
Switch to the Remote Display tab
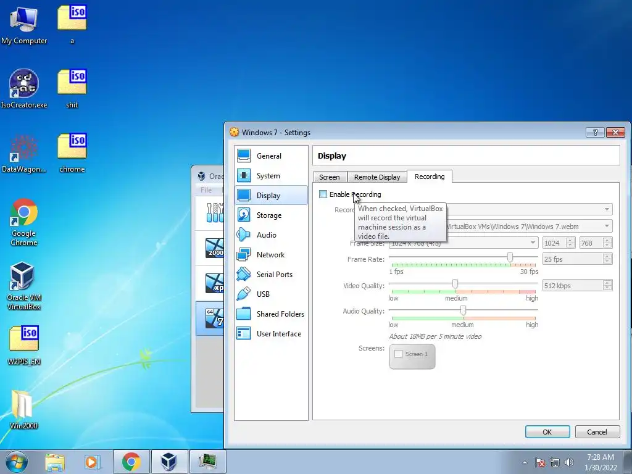(x=377, y=177)
